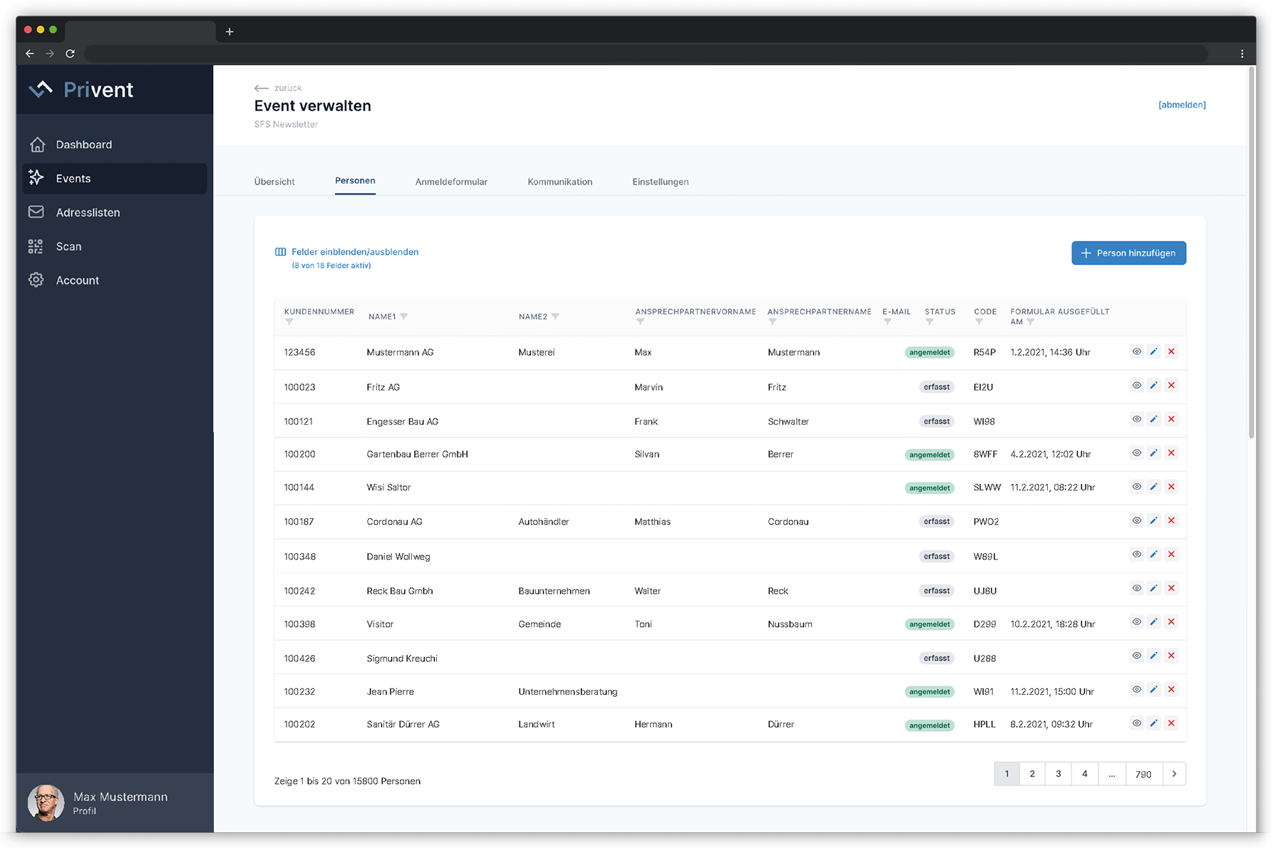Click the page vertical scrollbar
Viewport: 1283px width, 863px height.
pyautogui.click(x=1251, y=253)
